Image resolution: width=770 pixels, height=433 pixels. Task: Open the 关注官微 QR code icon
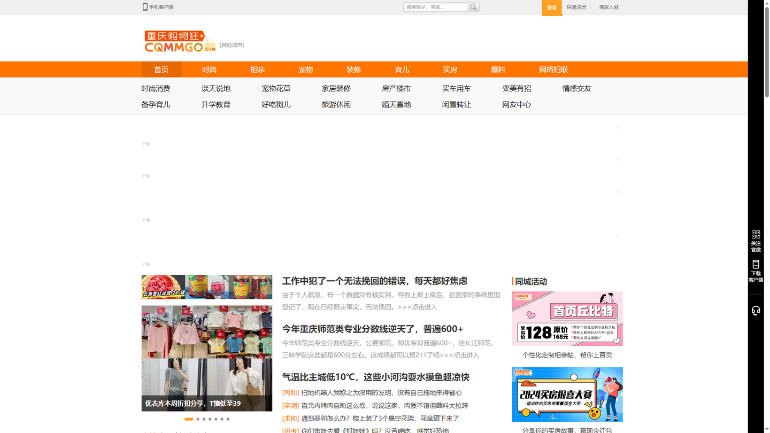[x=756, y=234]
